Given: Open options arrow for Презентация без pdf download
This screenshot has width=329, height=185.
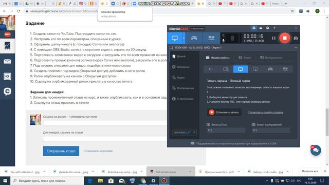Looking at the screenshot, I should 239,172.
